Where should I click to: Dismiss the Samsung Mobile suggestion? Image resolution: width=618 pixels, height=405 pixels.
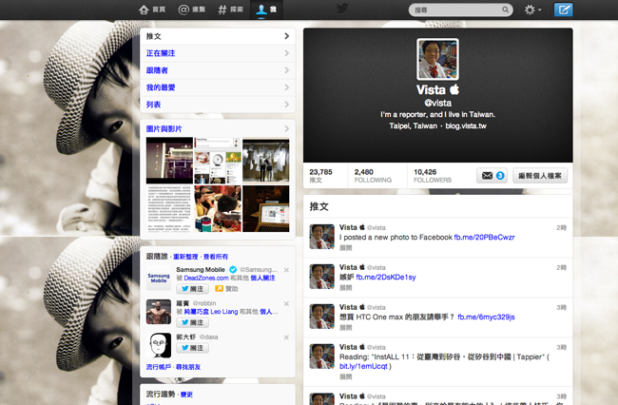286,270
